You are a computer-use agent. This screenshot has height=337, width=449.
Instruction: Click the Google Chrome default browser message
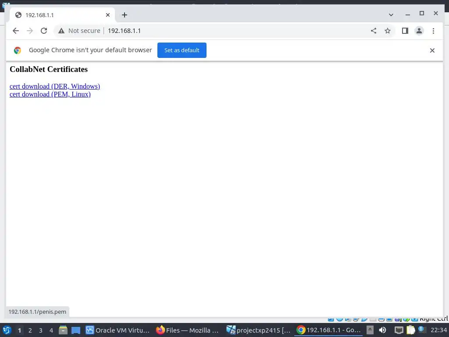click(x=90, y=50)
